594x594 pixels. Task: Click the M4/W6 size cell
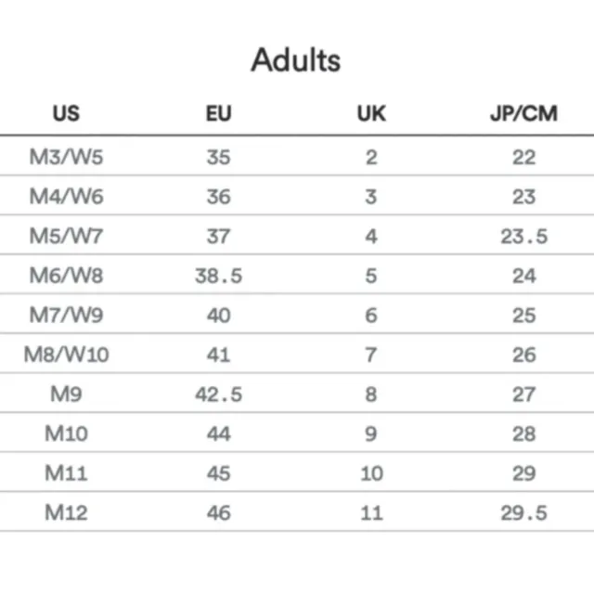pyautogui.click(x=66, y=197)
